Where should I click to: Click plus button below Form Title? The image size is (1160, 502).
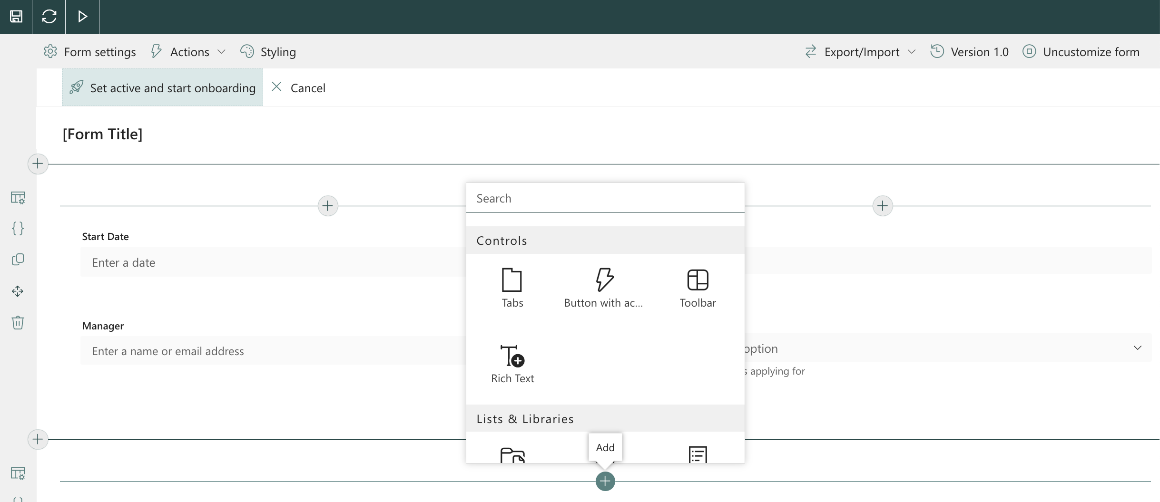38,164
